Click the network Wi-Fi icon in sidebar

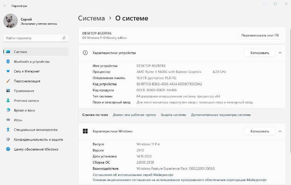(8, 71)
